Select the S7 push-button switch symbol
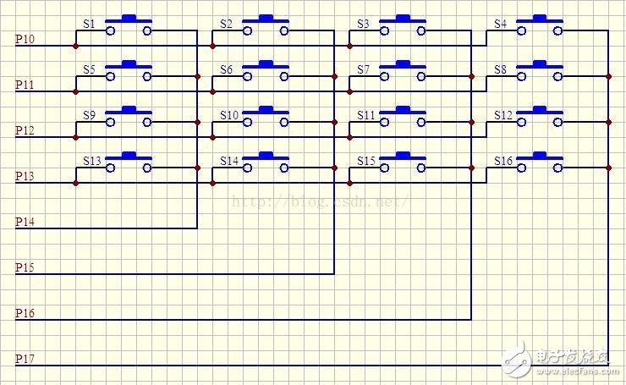 point(403,72)
